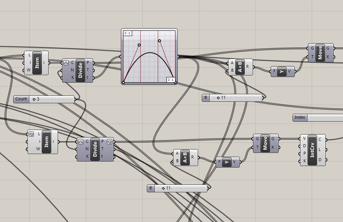Click the graft icon on upper Divide's C input
Image resolution: width=343 pixels, height=222 pixels.
66,63
